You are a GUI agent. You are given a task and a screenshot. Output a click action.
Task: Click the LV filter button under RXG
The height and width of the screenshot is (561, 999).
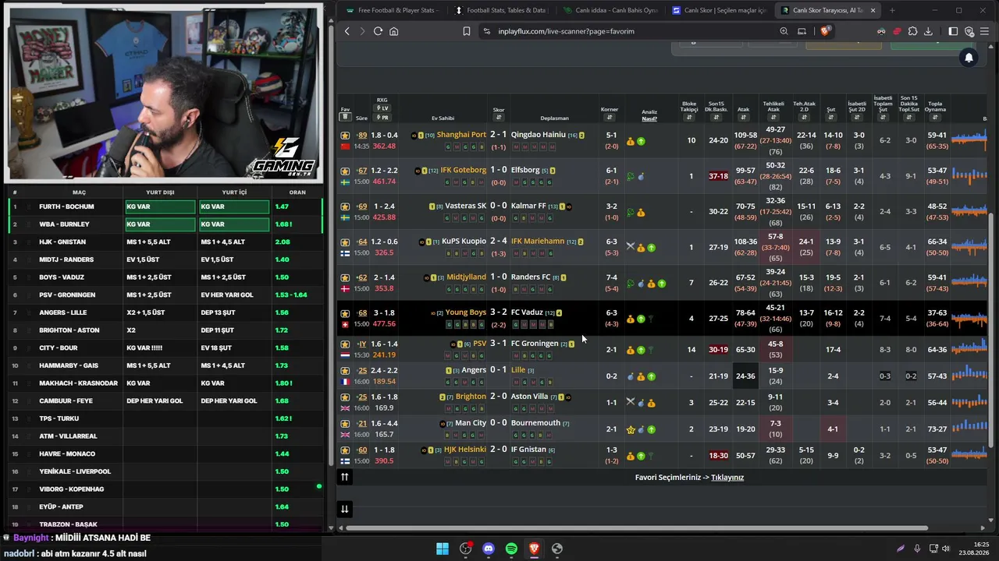pos(382,108)
